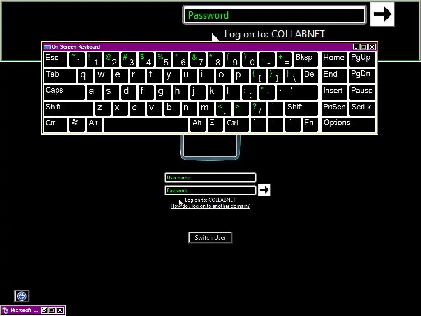
Task: Toggle the right Alt key
Action: (198, 125)
